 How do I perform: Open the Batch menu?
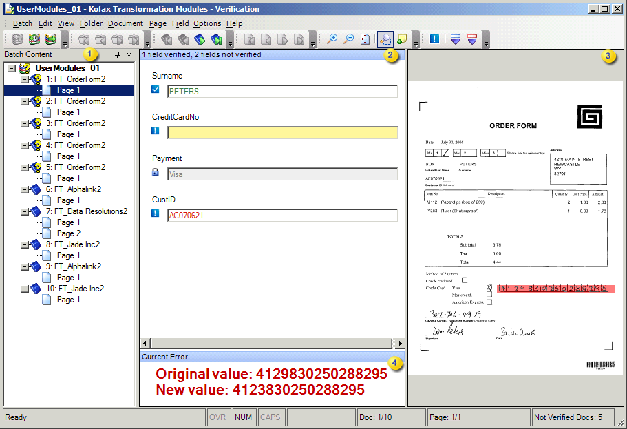point(22,23)
